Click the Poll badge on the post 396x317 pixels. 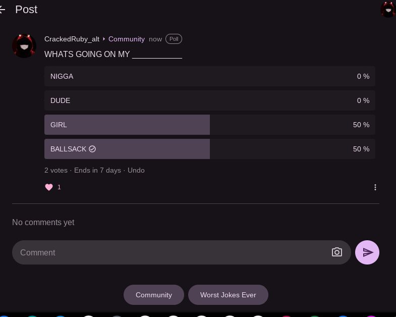(174, 39)
